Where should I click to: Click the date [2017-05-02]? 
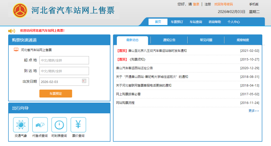(x=250, y=94)
